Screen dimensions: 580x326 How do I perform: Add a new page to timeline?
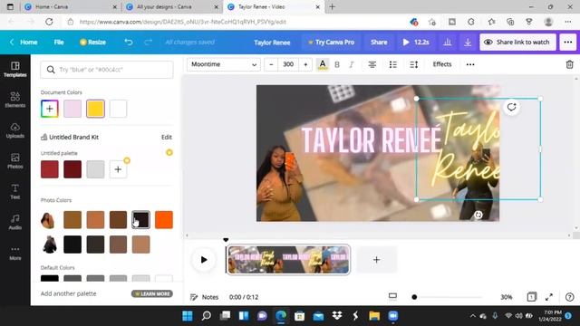point(377,260)
